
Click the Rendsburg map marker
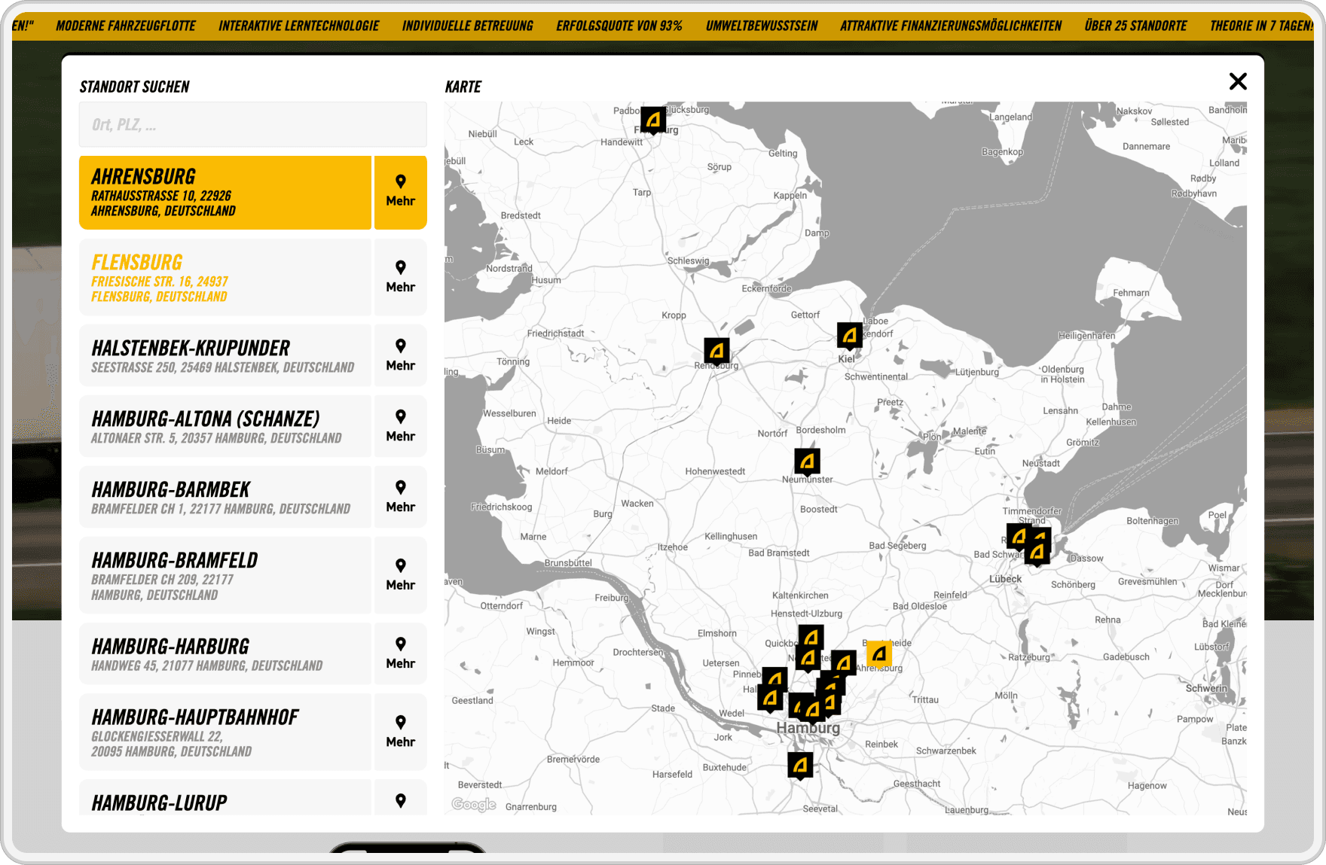(716, 351)
